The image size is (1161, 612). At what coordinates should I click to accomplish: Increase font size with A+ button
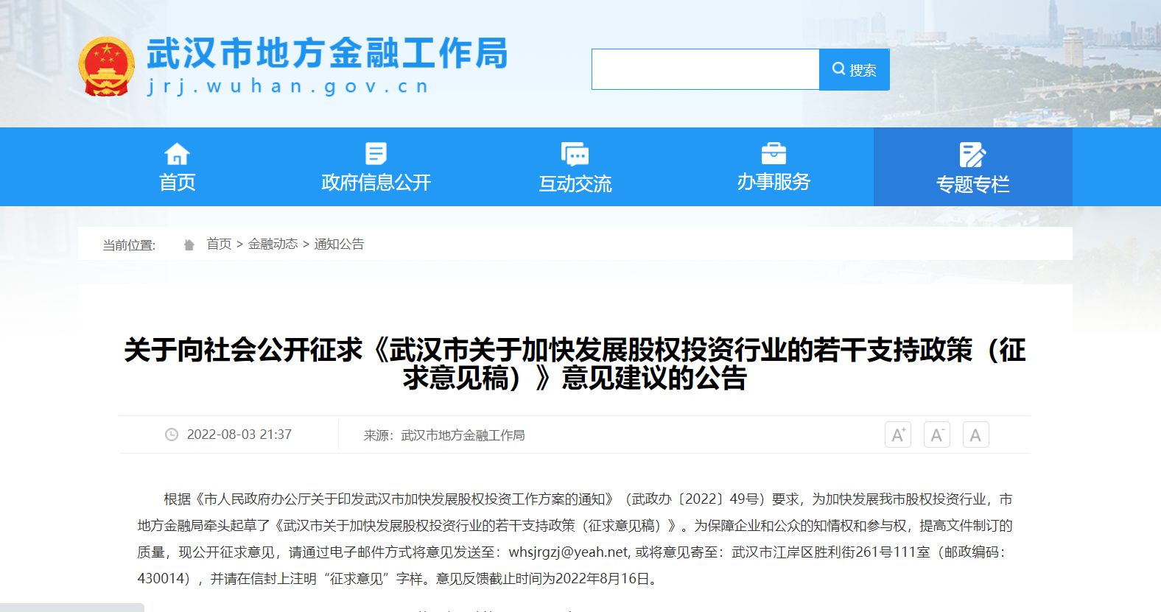898,435
